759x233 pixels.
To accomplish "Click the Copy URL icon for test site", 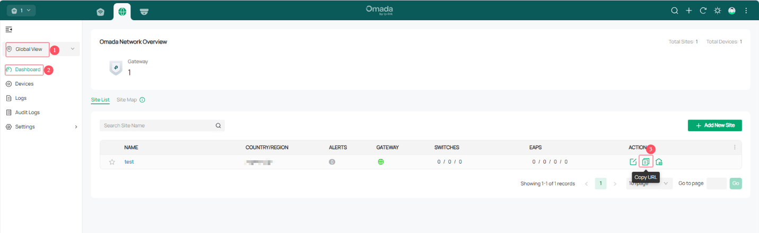I will 645,162.
